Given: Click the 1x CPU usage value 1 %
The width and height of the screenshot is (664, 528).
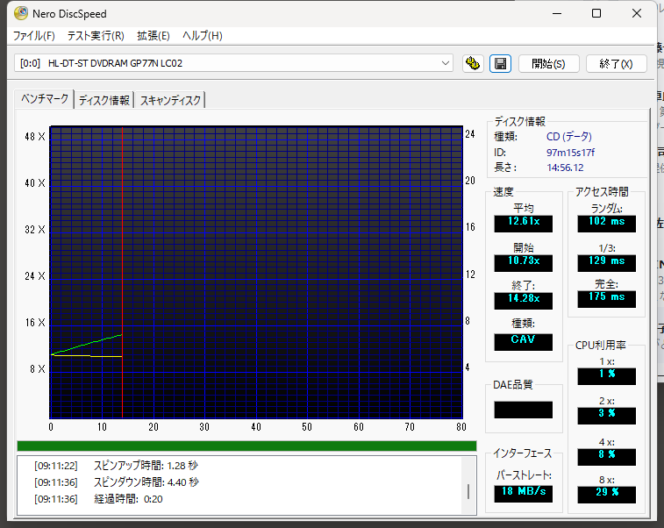Looking at the screenshot, I should [606, 375].
